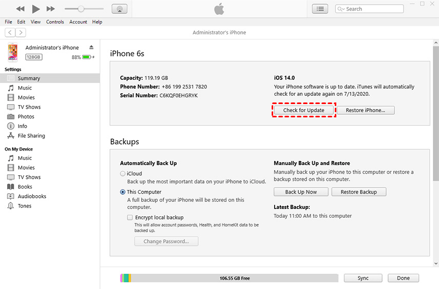The width and height of the screenshot is (439, 289).
Task: Click in the Search field
Action: click(369, 9)
